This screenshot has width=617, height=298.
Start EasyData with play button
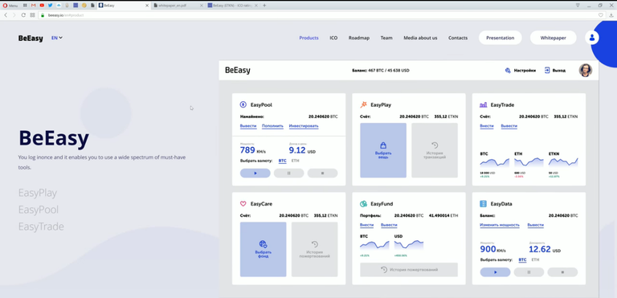point(496,272)
